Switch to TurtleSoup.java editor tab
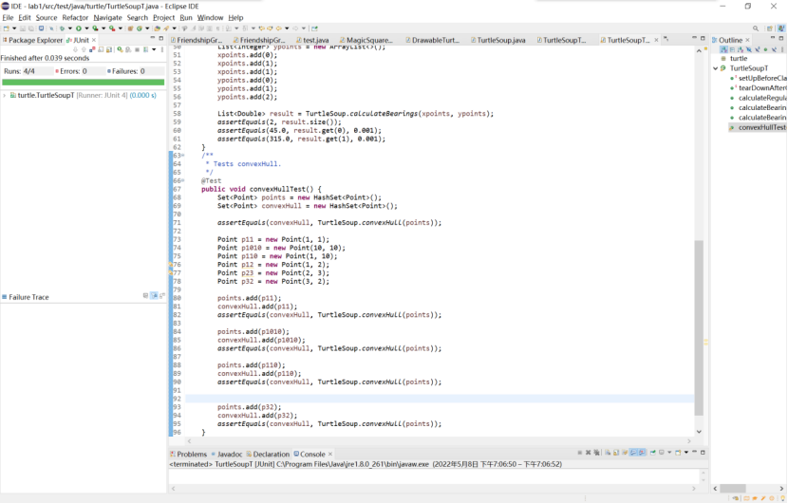The image size is (788, 503). point(497,40)
